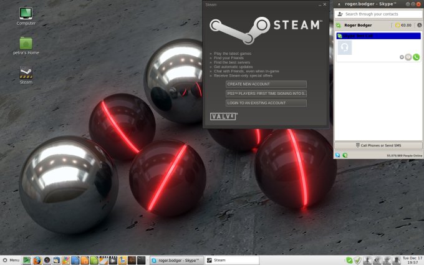Click Create New Account in Steam
This screenshot has width=424, height=265.
[266, 84]
